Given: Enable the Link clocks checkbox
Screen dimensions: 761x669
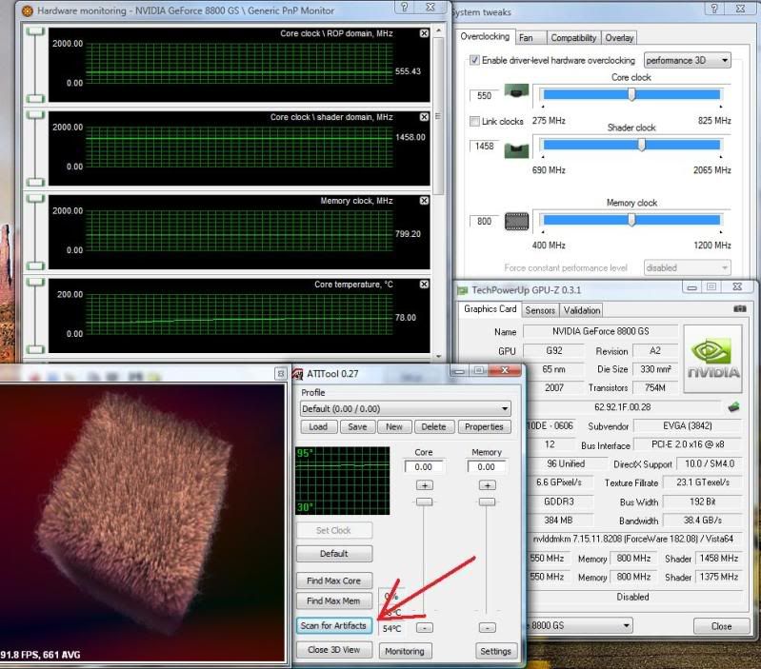Looking at the screenshot, I should [x=475, y=122].
